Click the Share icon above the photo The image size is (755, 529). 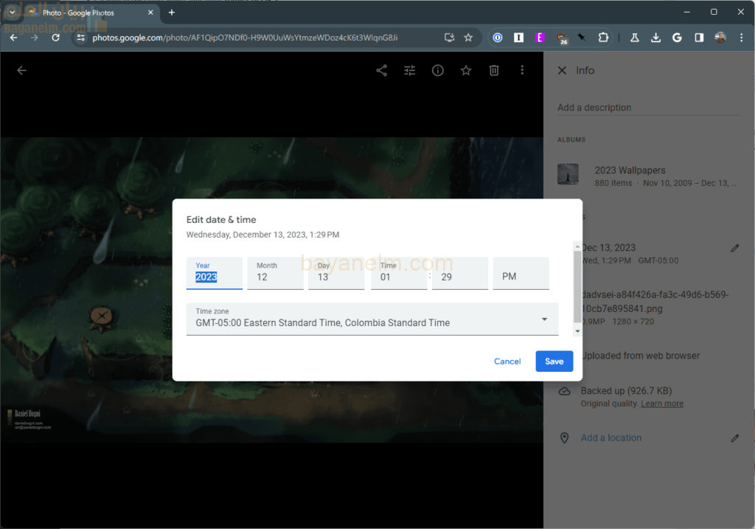[381, 71]
